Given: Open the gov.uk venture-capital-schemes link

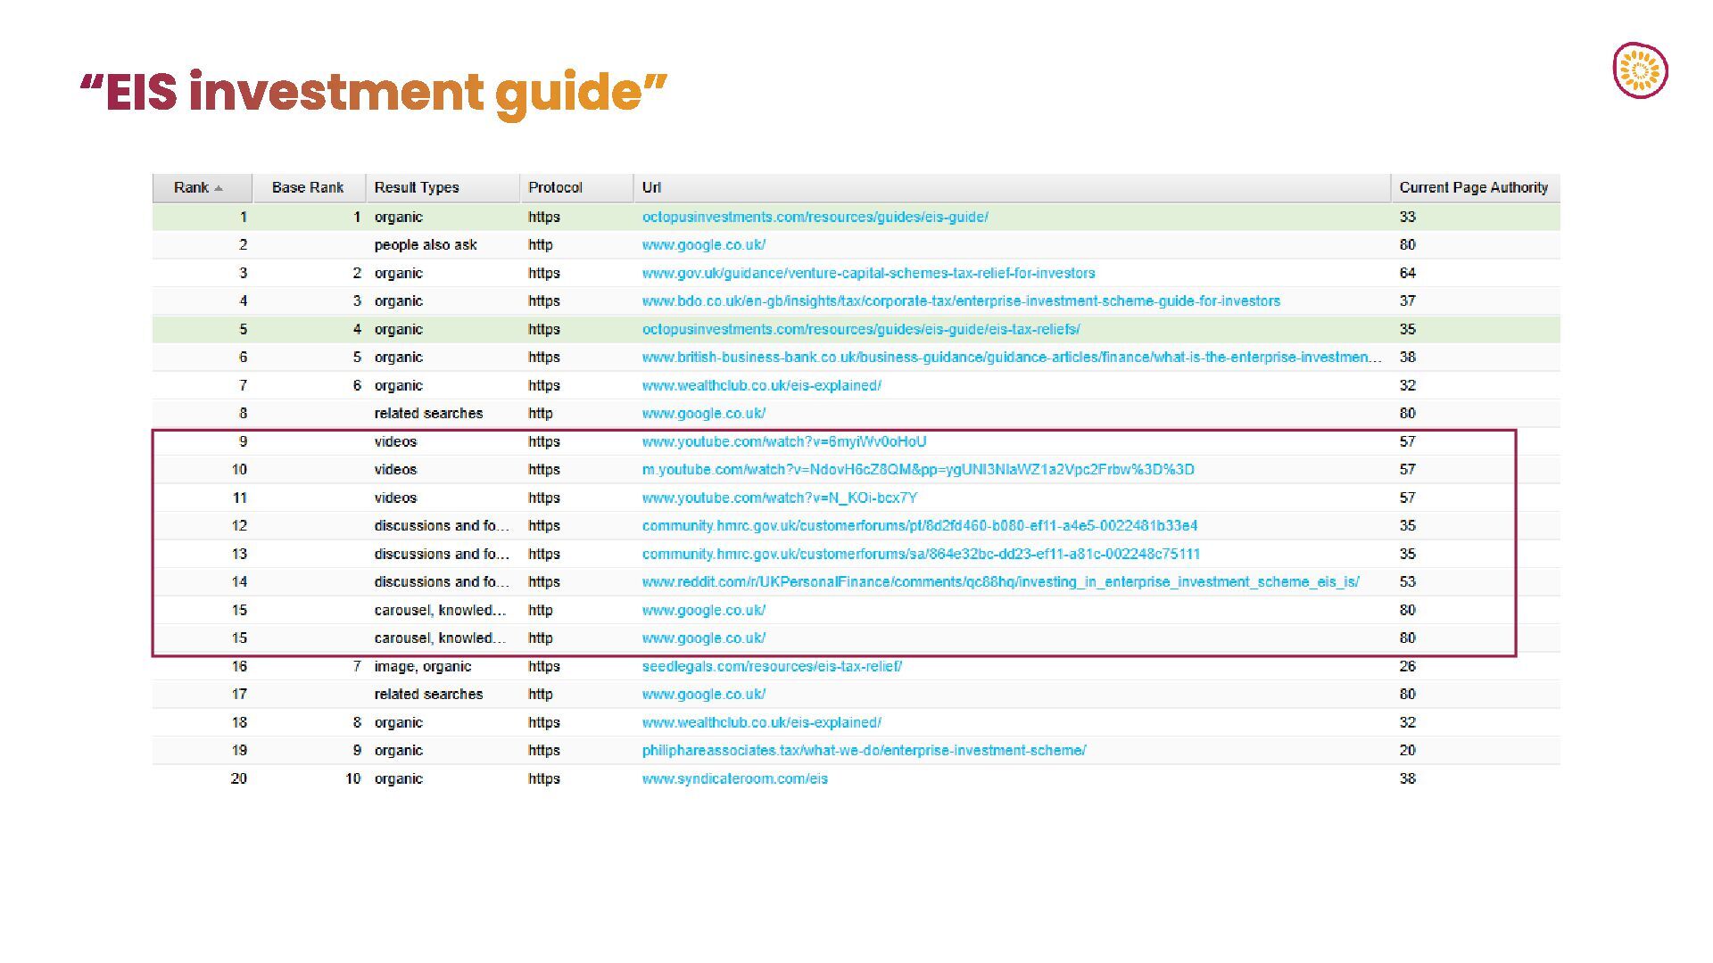Looking at the screenshot, I should pos(868,273).
